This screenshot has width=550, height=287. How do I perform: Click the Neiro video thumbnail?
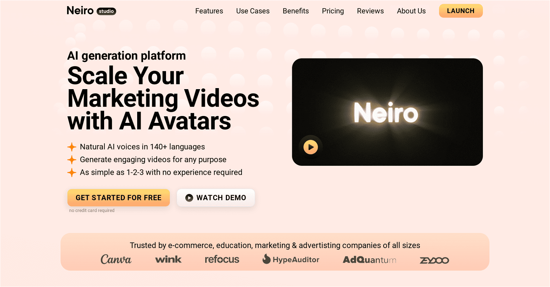(387, 112)
